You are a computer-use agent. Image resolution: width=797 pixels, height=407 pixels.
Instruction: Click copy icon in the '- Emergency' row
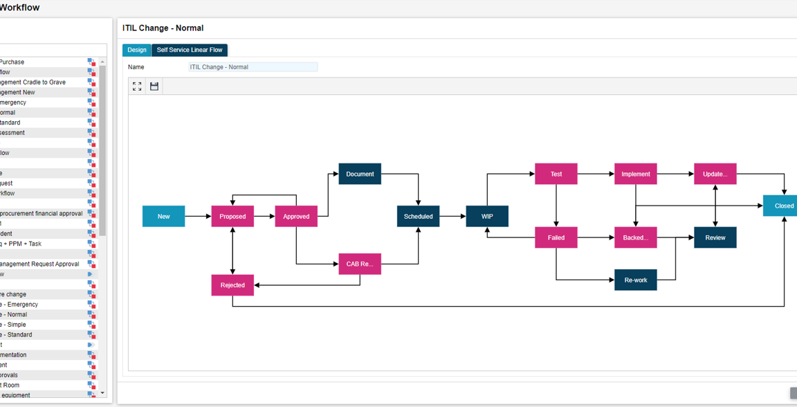[91, 305]
